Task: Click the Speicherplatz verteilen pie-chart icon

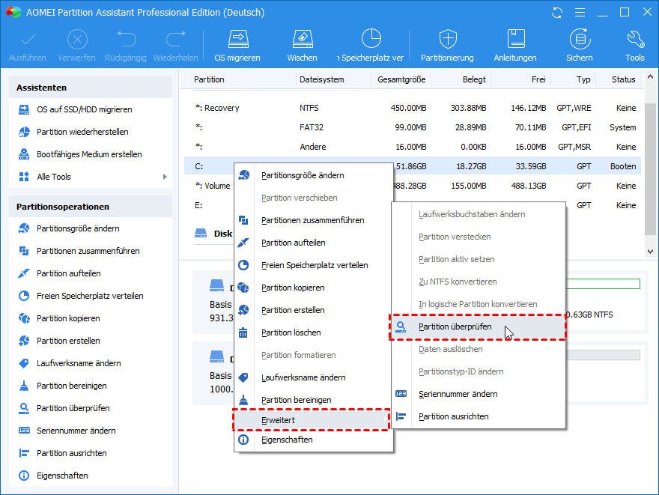Action: tap(371, 39)
